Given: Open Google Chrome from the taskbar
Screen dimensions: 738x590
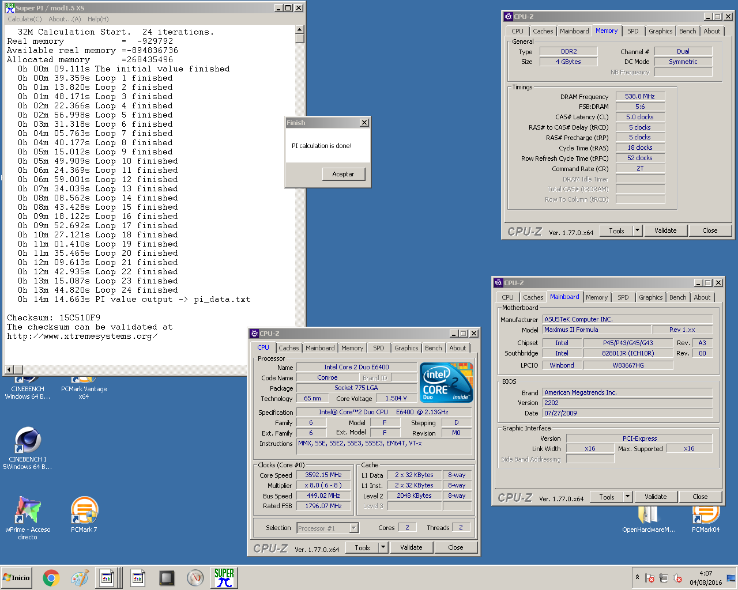Looking at the screenshot, I should click(x=51, y=578).
